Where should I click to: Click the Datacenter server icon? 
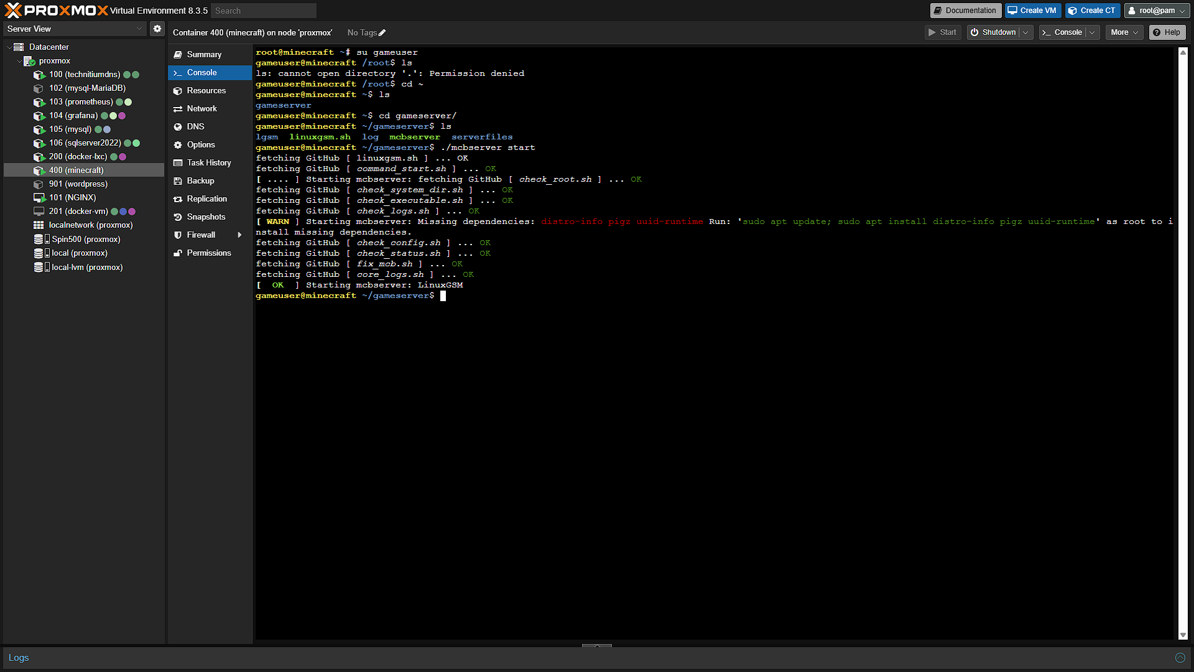19,47
